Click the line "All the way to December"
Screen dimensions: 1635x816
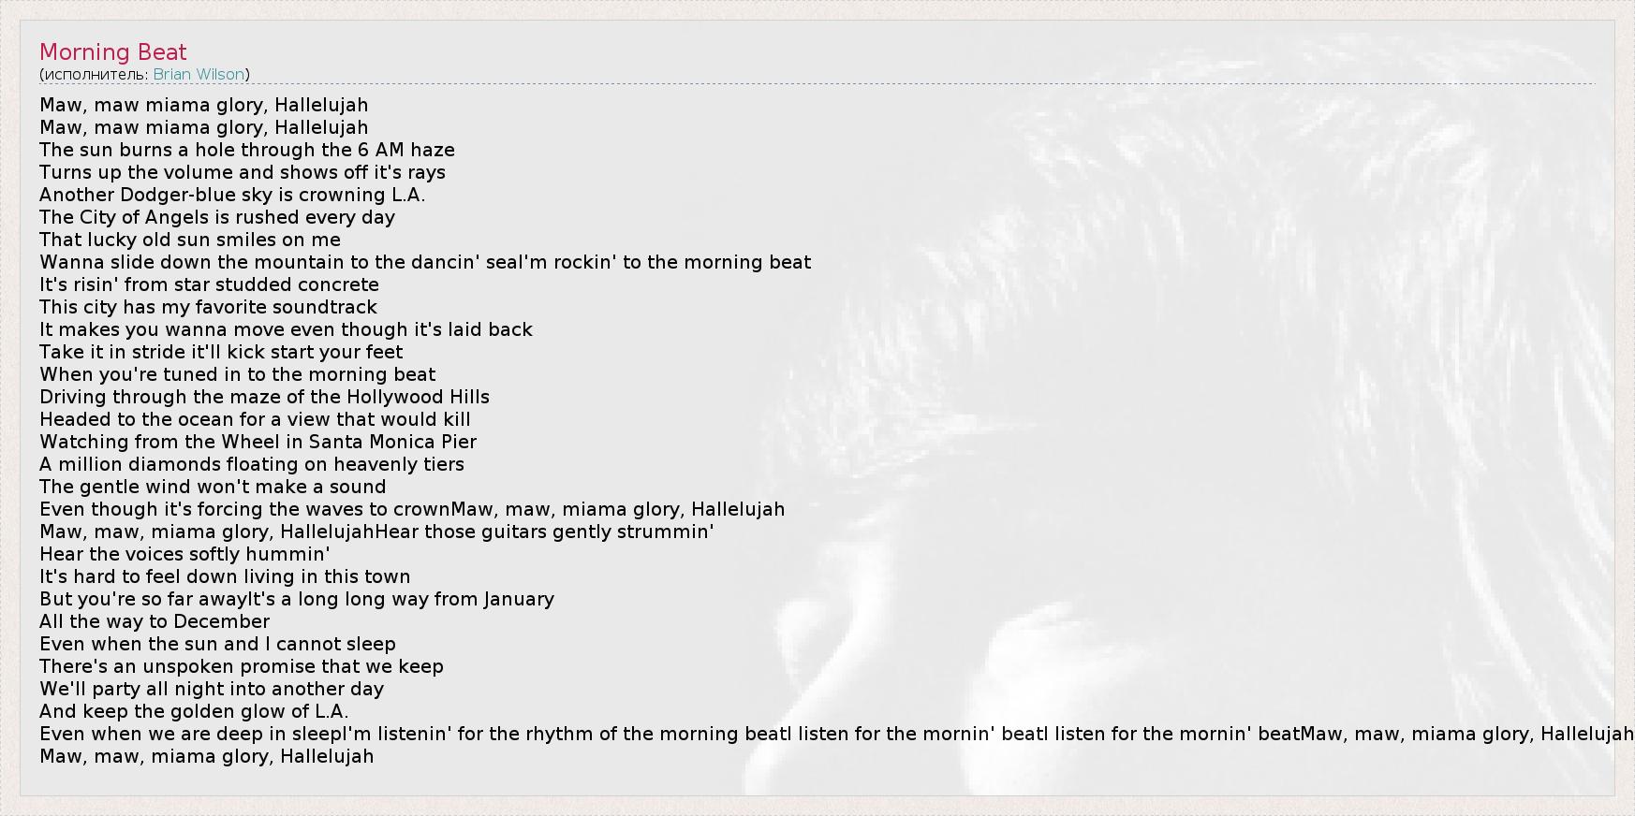click(155, 621)
